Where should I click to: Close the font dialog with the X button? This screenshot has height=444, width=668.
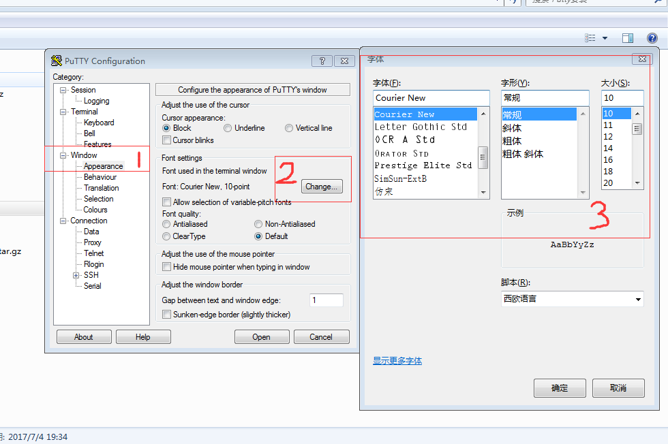coord(642,59)
